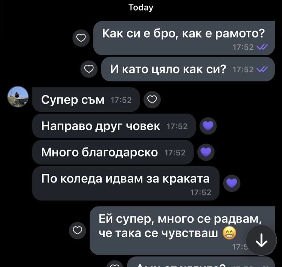Like the "Как си е бро" message

[81, 38]
